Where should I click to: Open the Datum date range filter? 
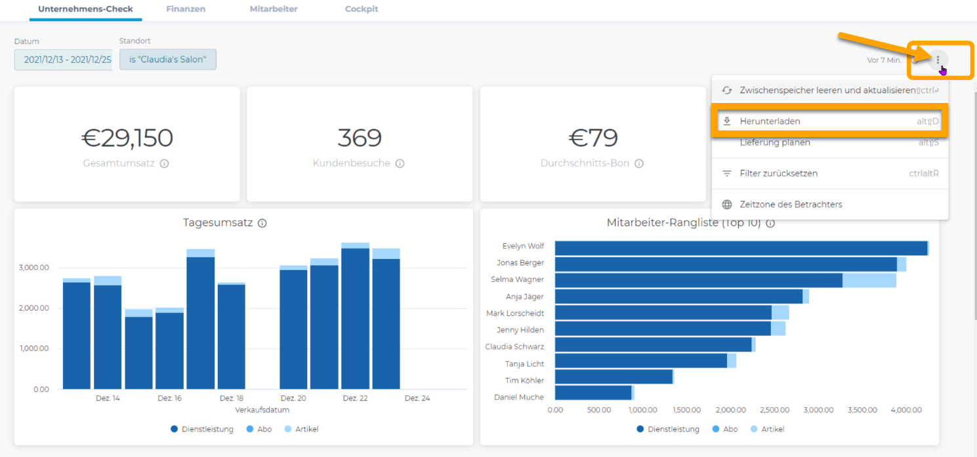[64, 60]
